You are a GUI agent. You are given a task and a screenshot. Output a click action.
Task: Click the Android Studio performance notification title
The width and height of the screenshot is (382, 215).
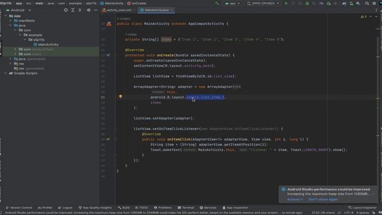pyautogui.click(x=328, y=189)
